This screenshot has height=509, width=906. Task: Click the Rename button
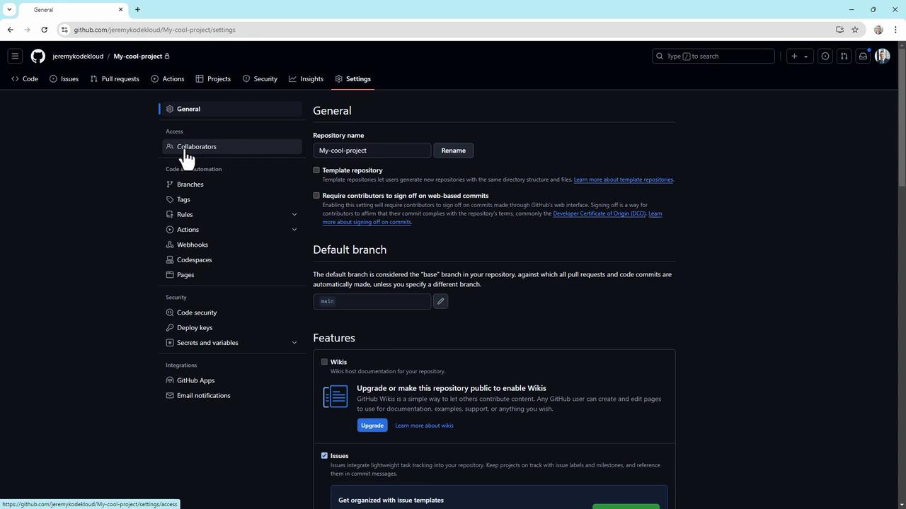454,151
